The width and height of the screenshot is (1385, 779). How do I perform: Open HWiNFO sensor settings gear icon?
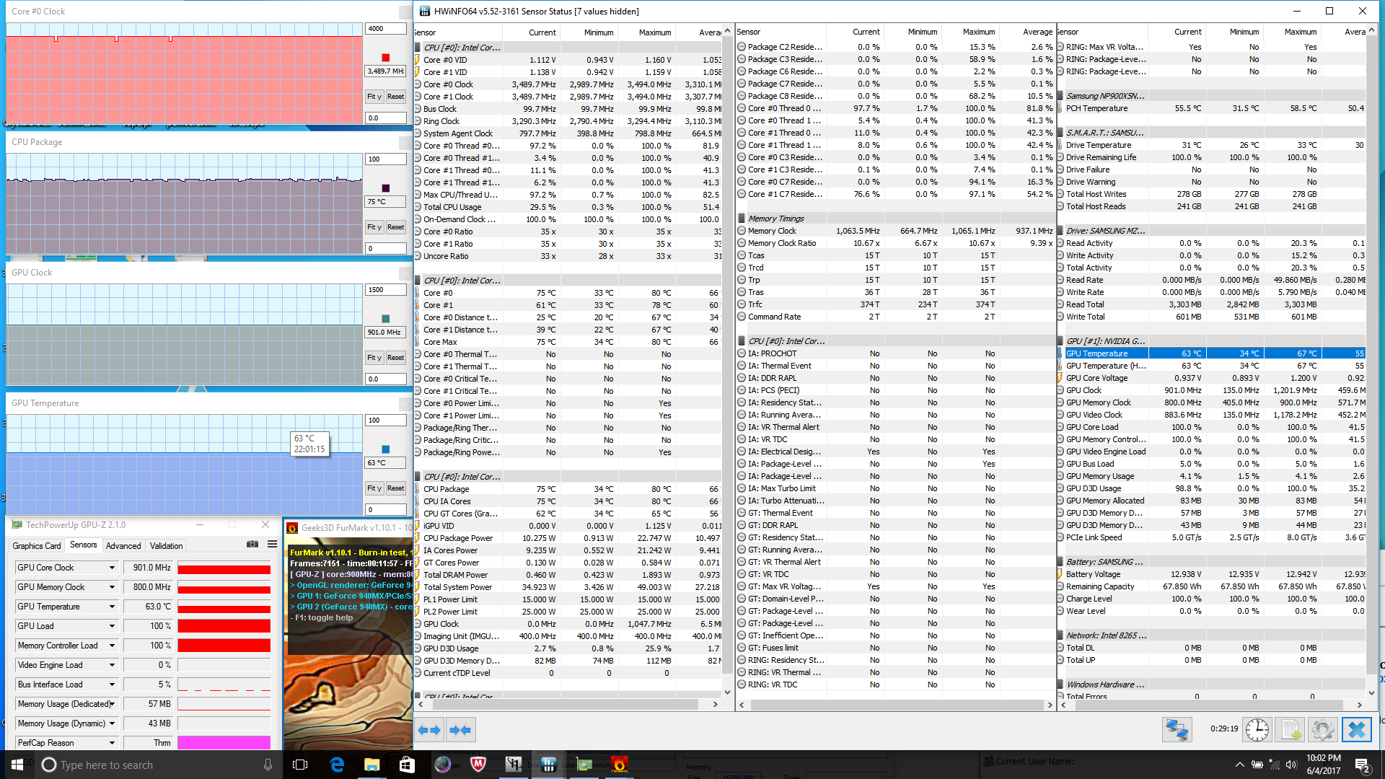1323,730
